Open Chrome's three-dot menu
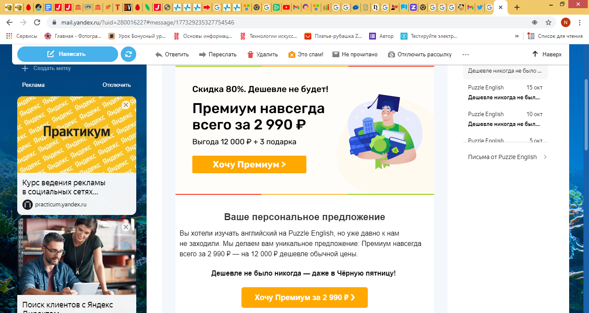 click(x=580, y=22)
